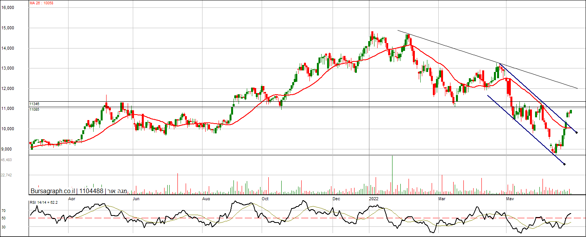The height and width of the screenshot is (237, 586).
Task: Click the RSI 30 level label
Action: [x=3, y=226]
